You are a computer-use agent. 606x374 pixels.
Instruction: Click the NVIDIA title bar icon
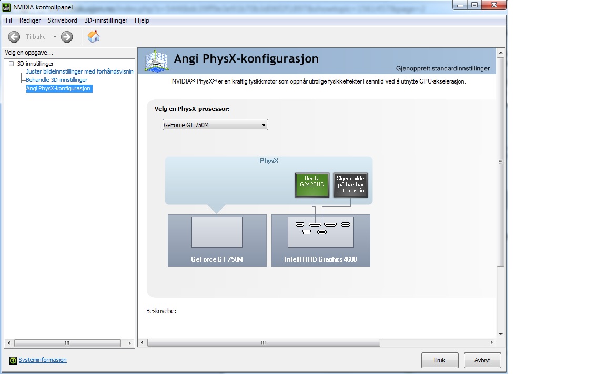pyautogui.click(x=6, y=6)
